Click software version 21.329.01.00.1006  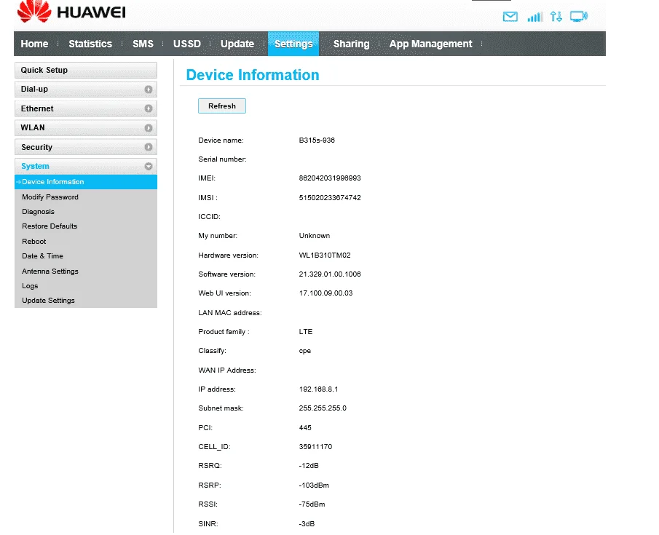point(330,274)
